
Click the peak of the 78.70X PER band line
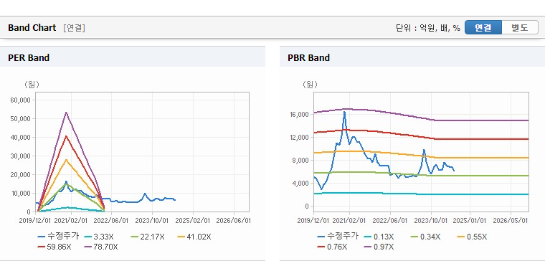tap(66, 113)
